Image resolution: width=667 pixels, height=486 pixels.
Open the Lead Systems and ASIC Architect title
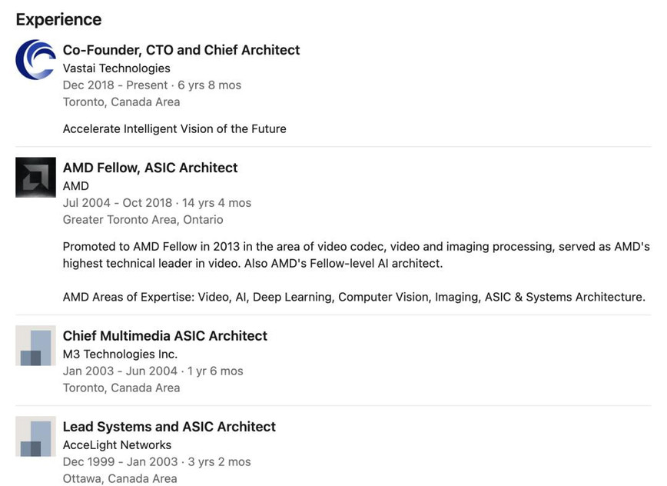[x=169, y=427]
